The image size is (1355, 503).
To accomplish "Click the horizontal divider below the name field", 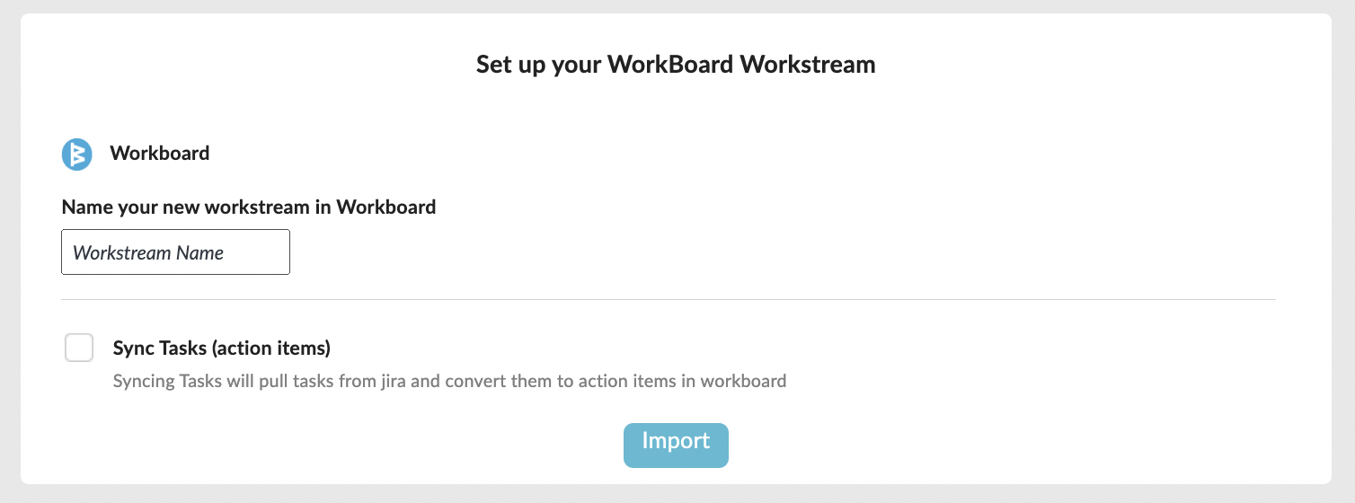I will 668,299.
